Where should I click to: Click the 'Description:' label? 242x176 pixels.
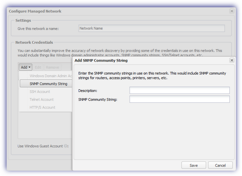point(88,91)
